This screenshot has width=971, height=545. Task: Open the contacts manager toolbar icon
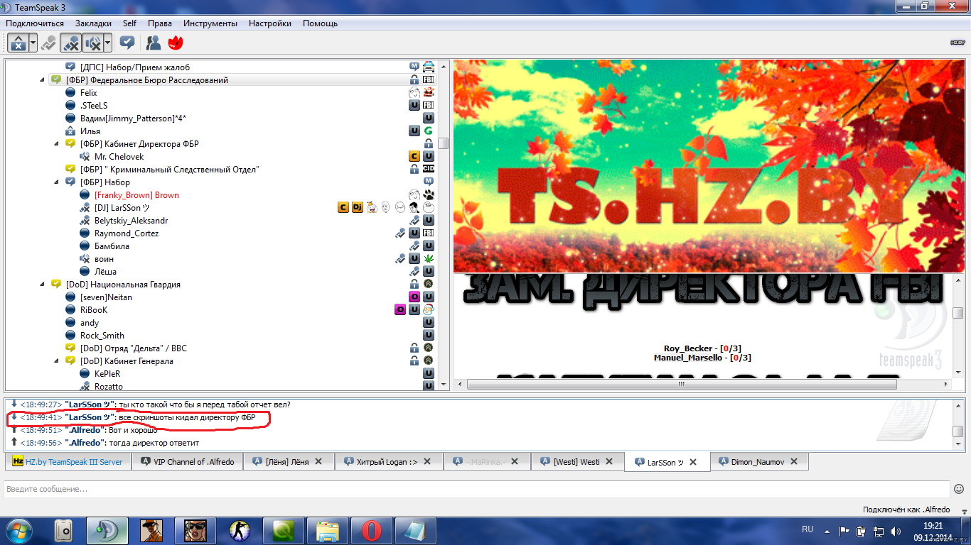tap(154, 43)
